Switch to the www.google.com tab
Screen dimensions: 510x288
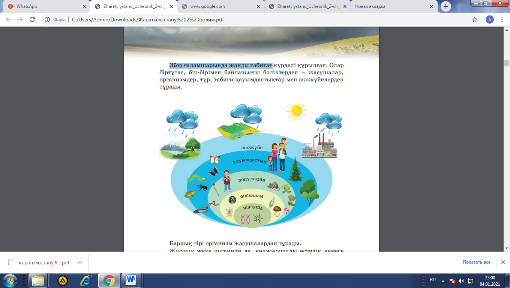point(220,6)
